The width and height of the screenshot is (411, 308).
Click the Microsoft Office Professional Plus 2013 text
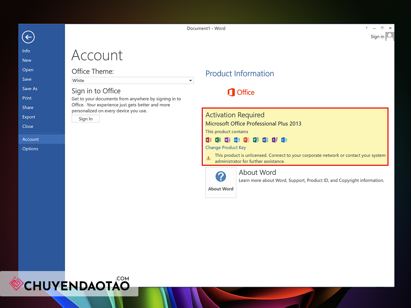[x=253, y=124]
